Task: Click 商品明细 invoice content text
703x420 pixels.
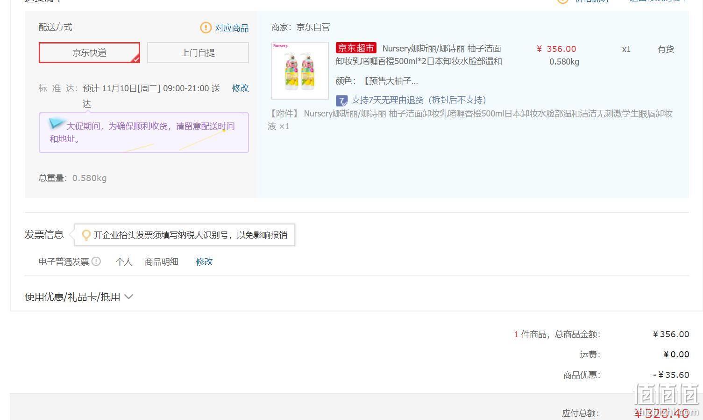Action: coord(162,261)
